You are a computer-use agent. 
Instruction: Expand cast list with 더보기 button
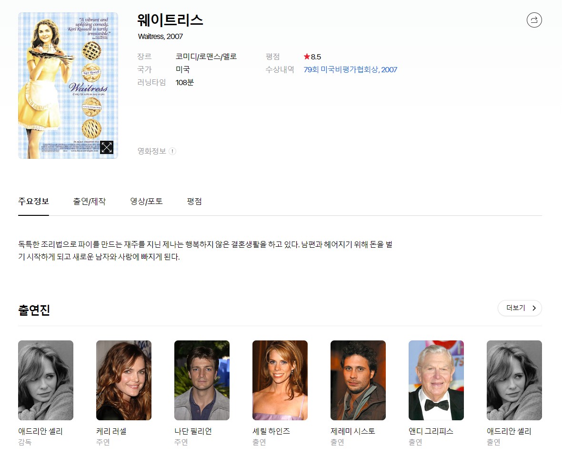519,308
